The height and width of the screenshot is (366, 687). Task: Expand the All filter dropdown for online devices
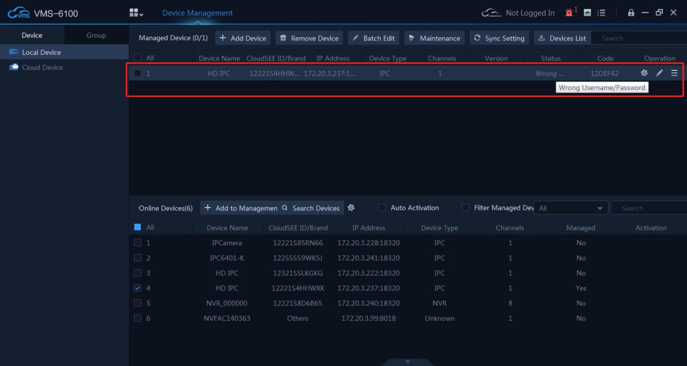[x=571, y=208]
